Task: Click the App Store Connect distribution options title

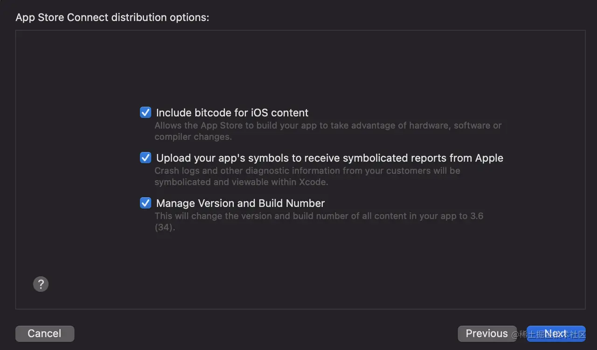Action: pyautogui.click(x=112, y=17)
